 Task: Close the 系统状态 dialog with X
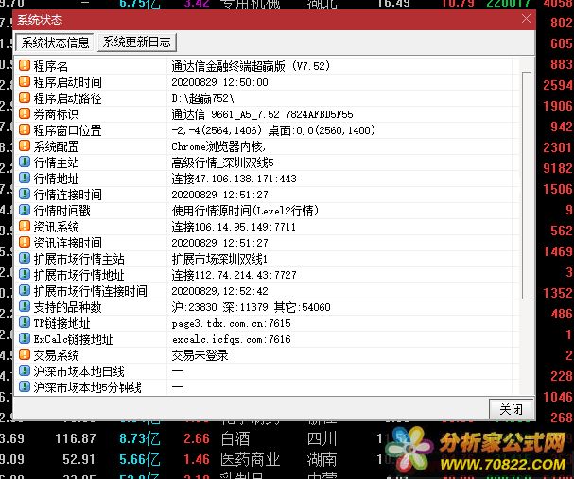click(x=526, y=19)
